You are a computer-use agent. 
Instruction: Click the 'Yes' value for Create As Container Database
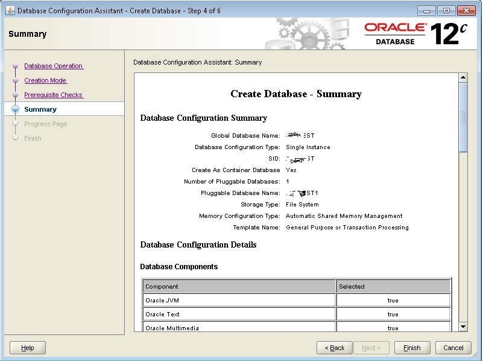(x=291, y=170)
